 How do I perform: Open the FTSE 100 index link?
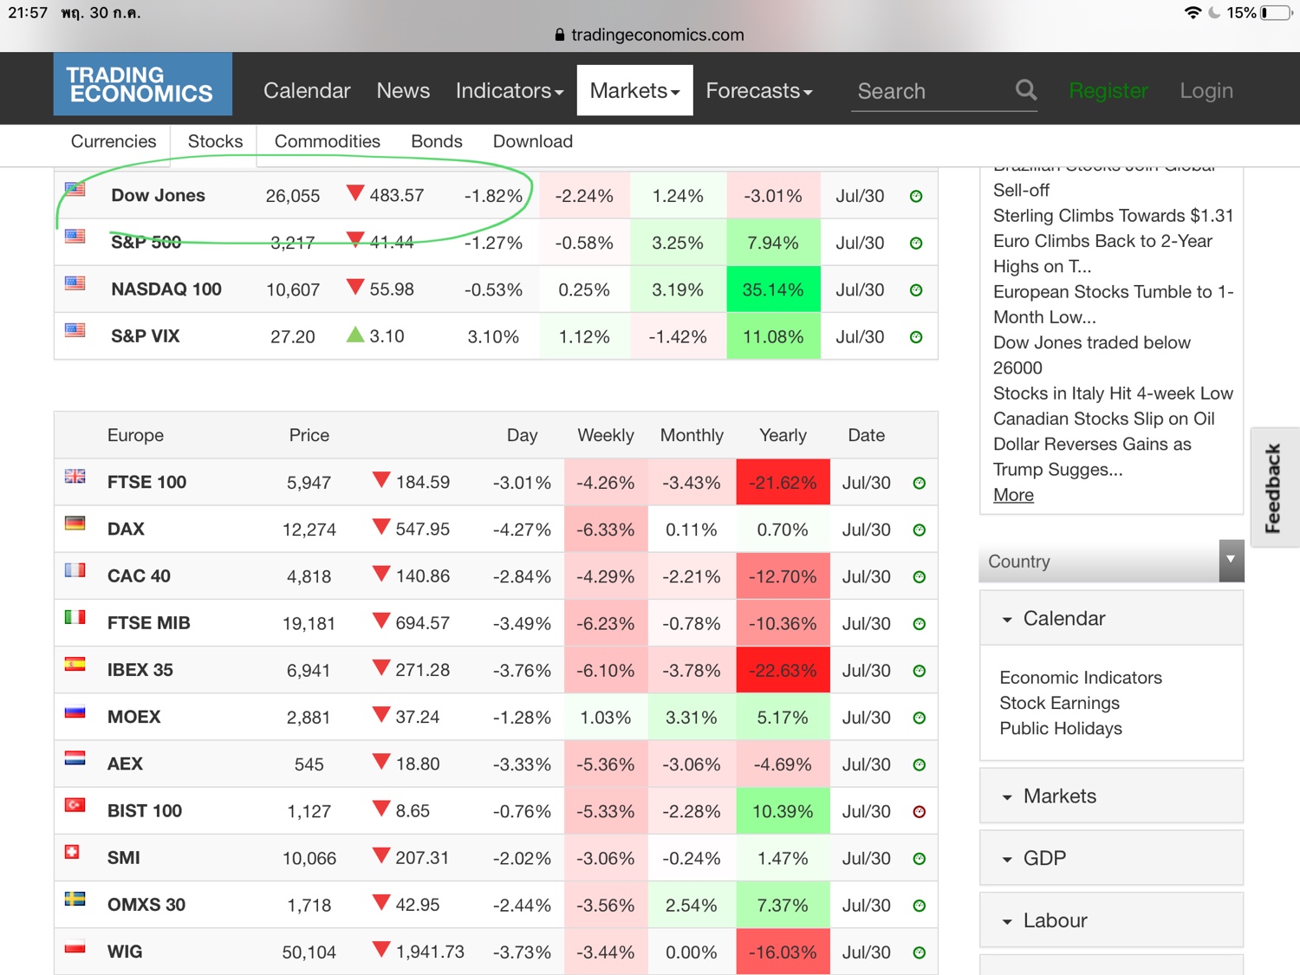146,482
